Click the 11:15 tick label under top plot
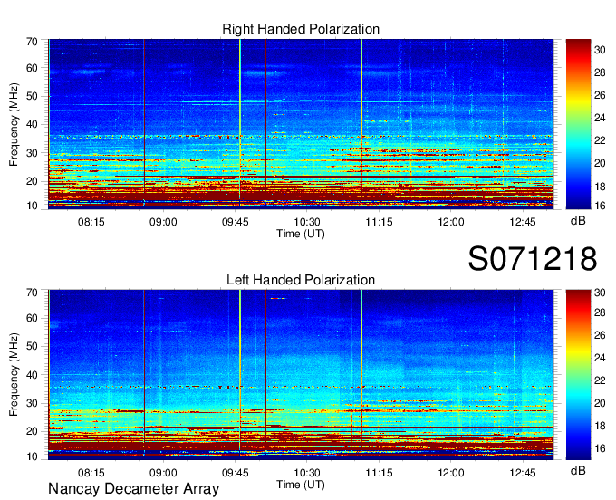Screen dimensions: 616x500 [x=379, y=222]
